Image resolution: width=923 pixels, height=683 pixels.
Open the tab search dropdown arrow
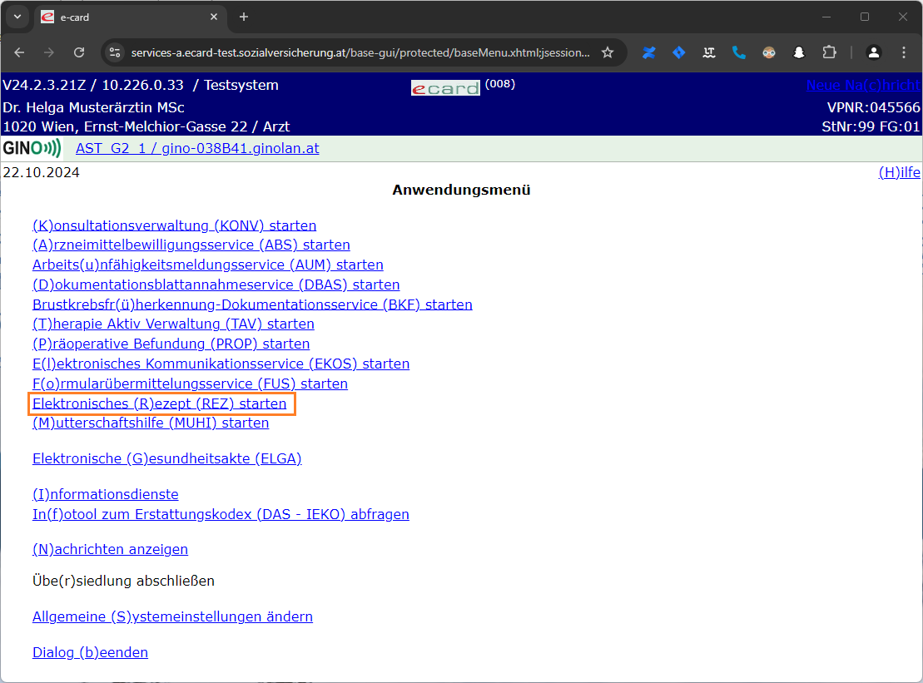click(17, 17)
